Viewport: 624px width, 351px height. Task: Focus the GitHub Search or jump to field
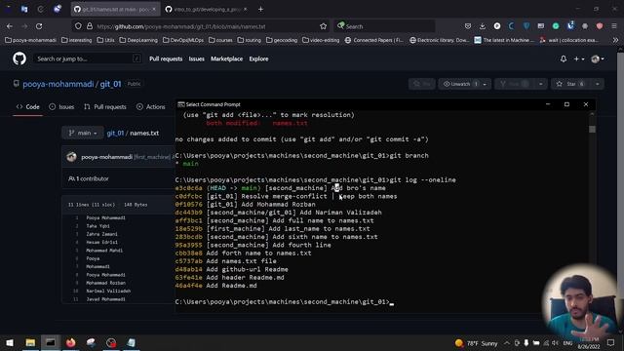[87, 58]
